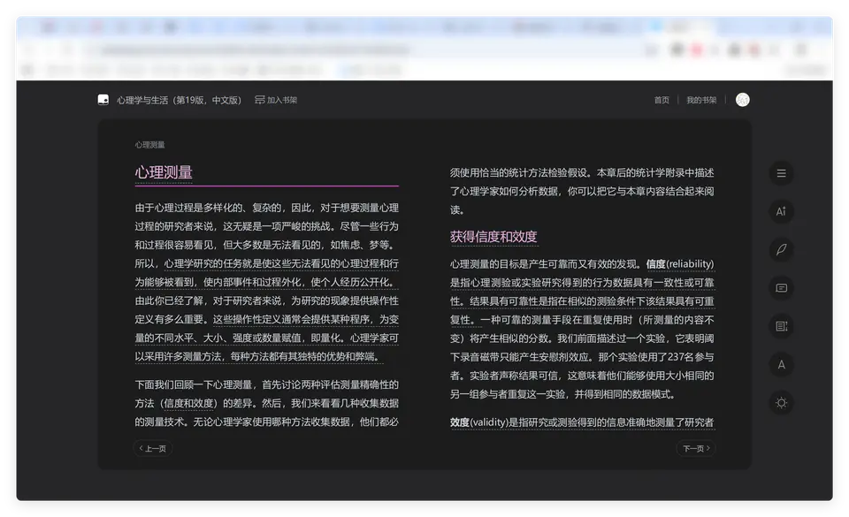Open the user avatar at top right
The height and width of the screenshot is (517, 849).
[x=742, y=100]
